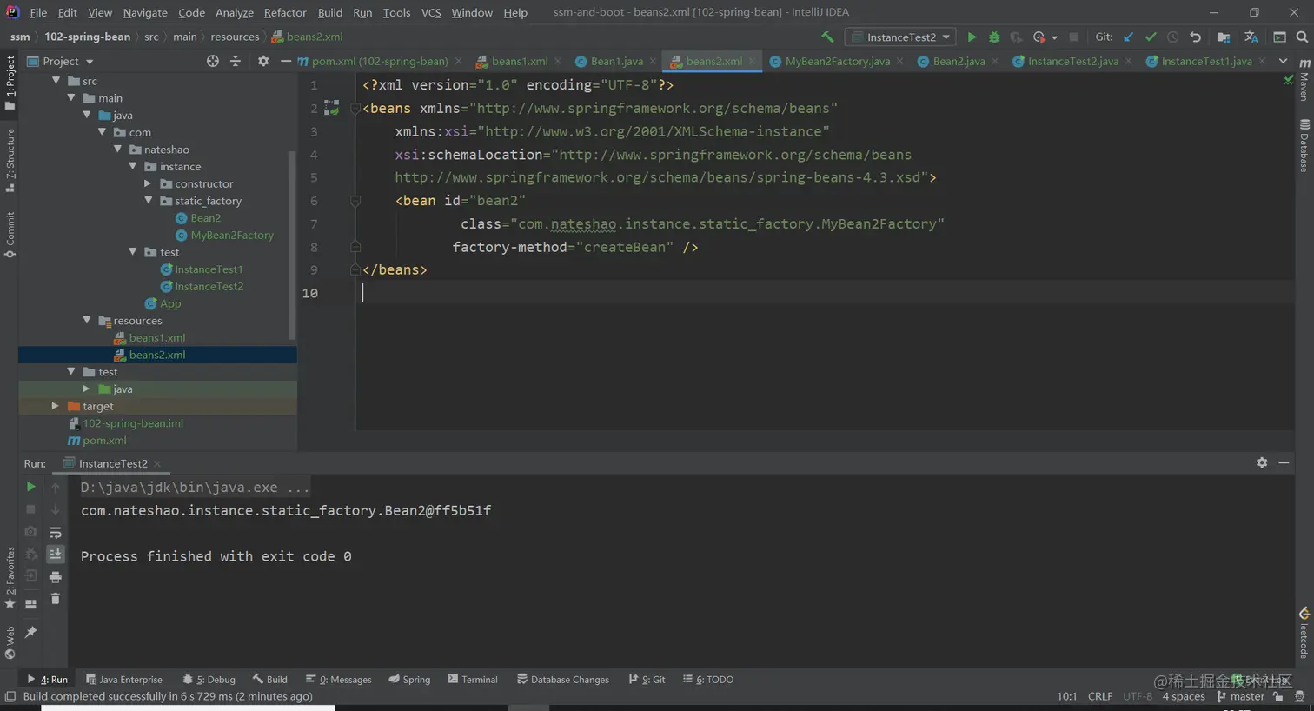Open the Terminal tool window
The height and width of the screenshot is (711, 1314).
coord(473,680)
